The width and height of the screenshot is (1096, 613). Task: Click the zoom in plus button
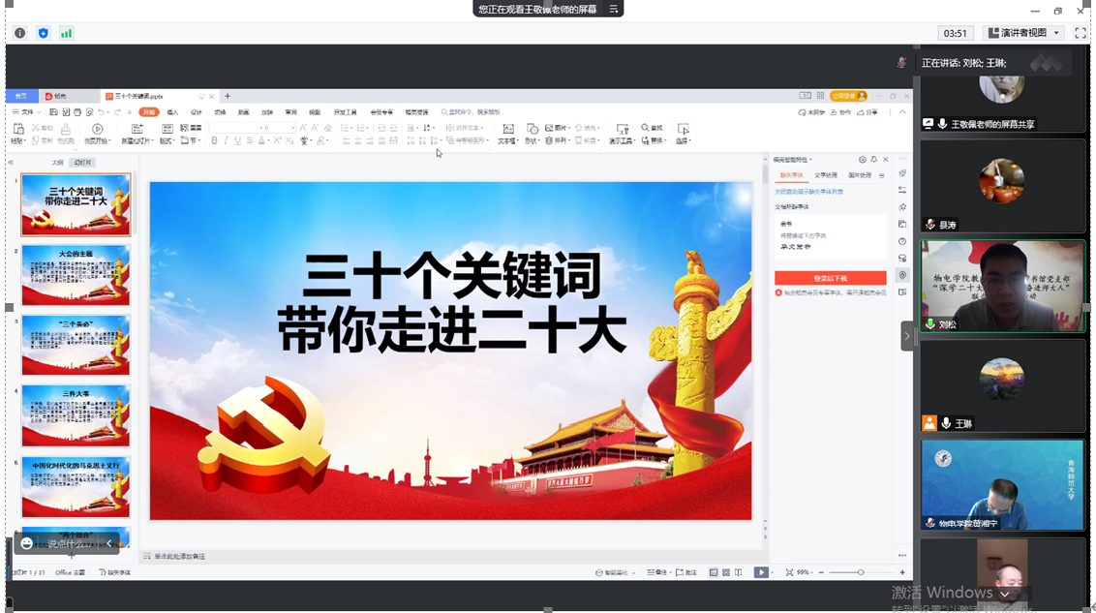902,572
